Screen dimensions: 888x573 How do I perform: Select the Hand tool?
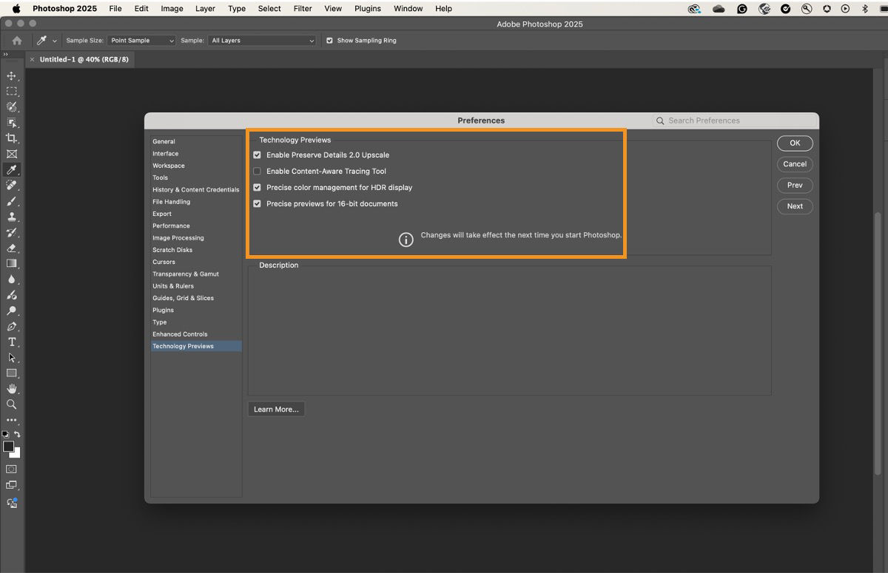[11, 389]
